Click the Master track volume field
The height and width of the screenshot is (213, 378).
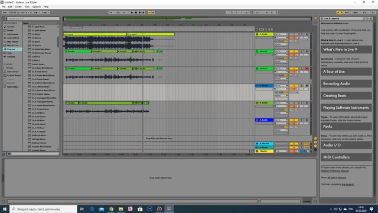point(294,151)
